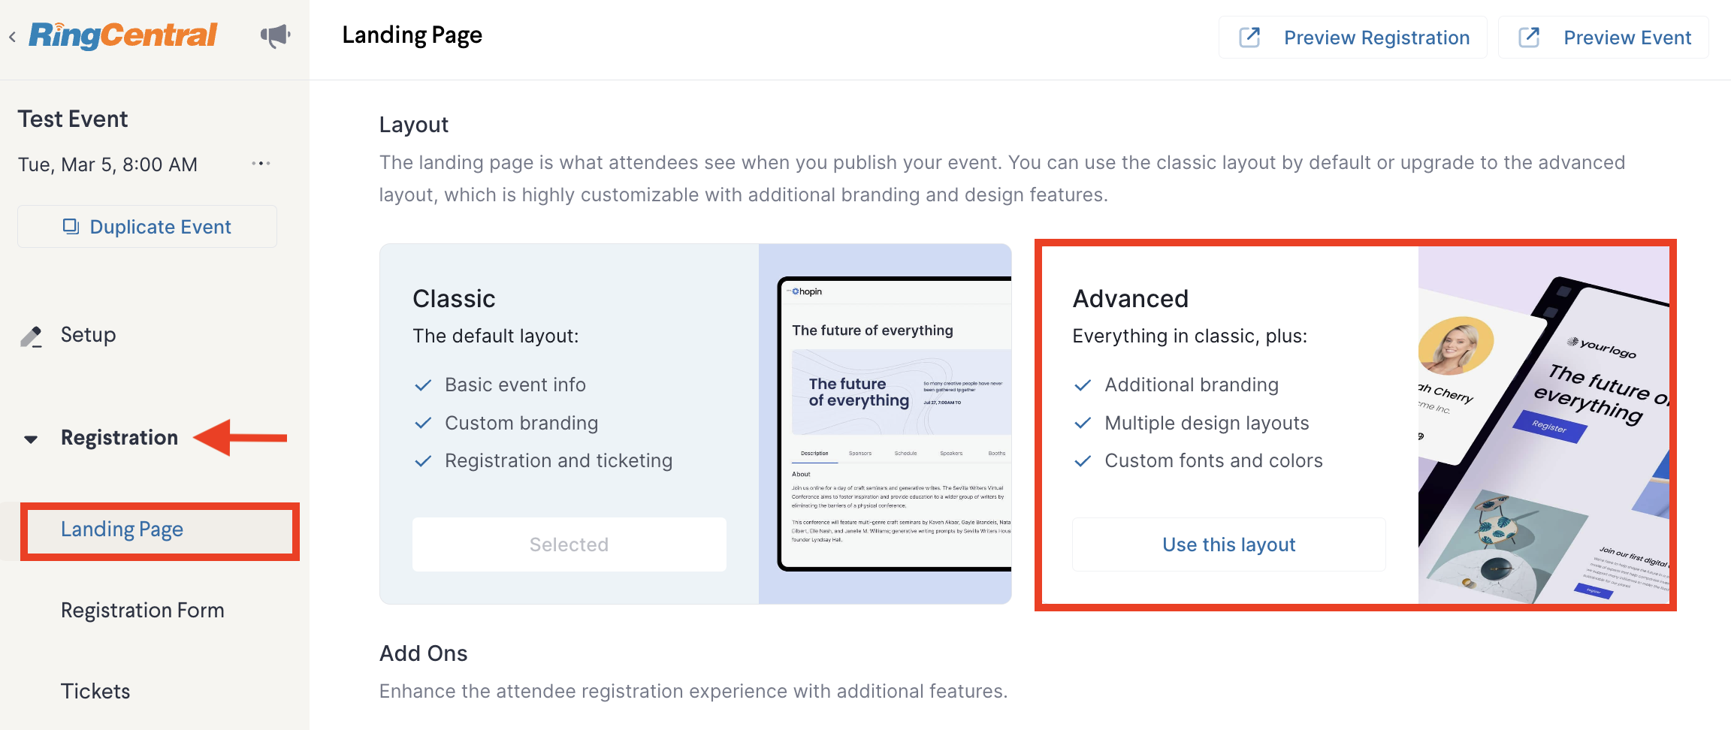The width and height of the screenshot is (1731, 730).
Task: Click the back chevron beside the RingCentral logo
Action: click(x=12, y=36)
